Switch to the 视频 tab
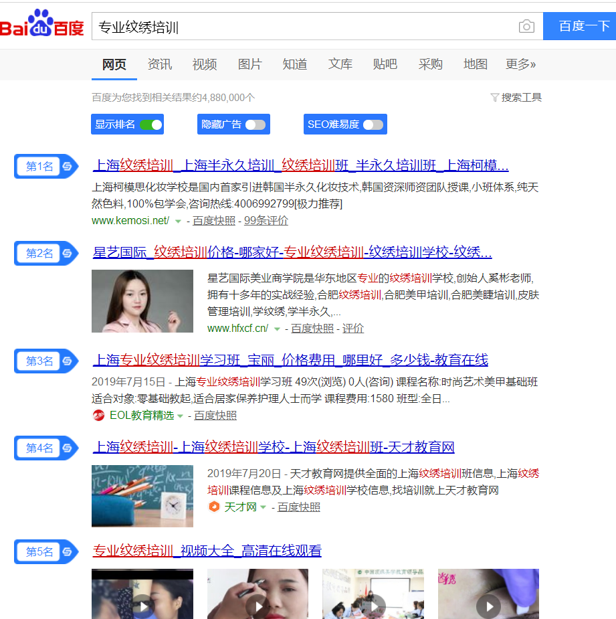This screenshot has width=616, height=619. pyautogui.click(x=205, y=64)
